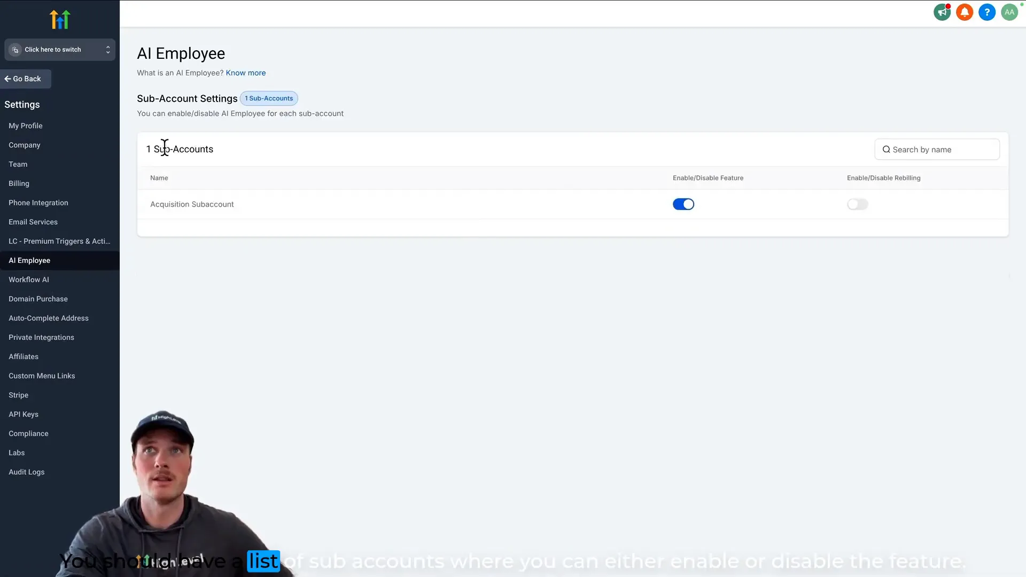Open Compliance settings
Image resolution: width=1026 pixels, height=577 pixels.
(x=28, y=433)
